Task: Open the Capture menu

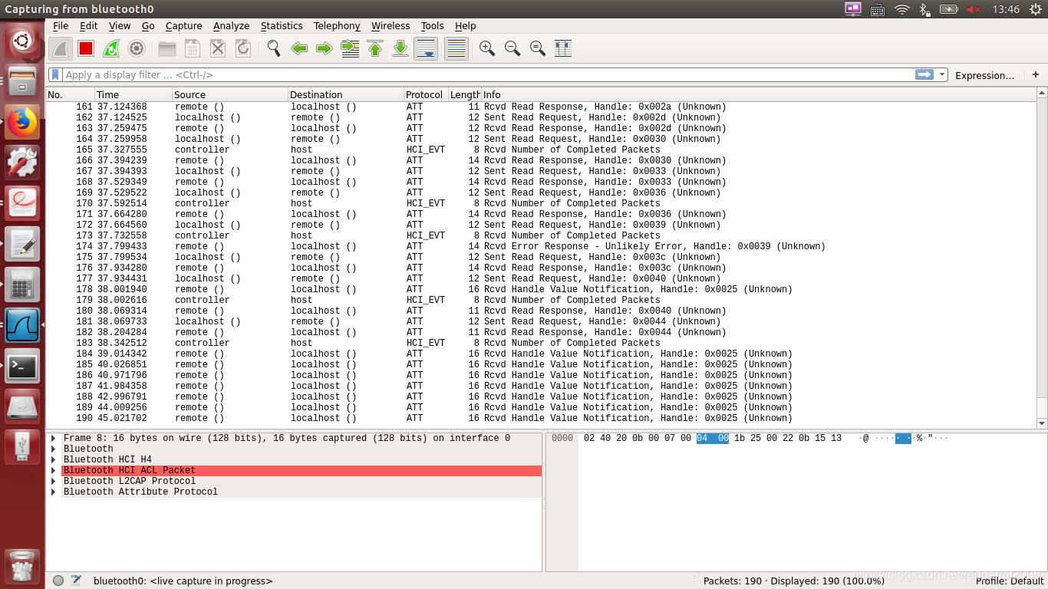Action: [x=184, y=25]
